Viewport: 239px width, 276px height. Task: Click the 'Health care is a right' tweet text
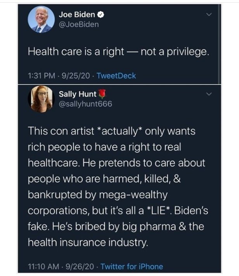(x=119, y=52)
